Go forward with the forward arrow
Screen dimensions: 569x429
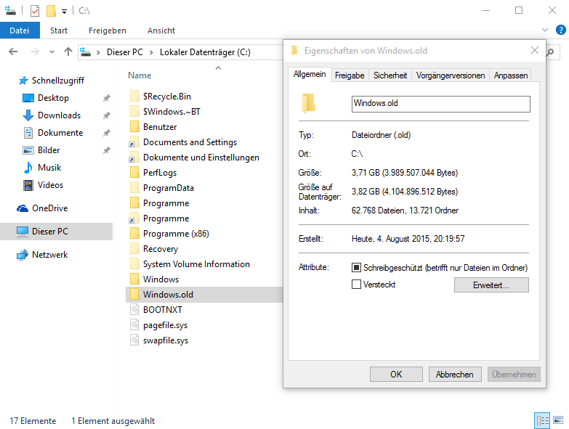pyautogui.click(x=34, y=52)
